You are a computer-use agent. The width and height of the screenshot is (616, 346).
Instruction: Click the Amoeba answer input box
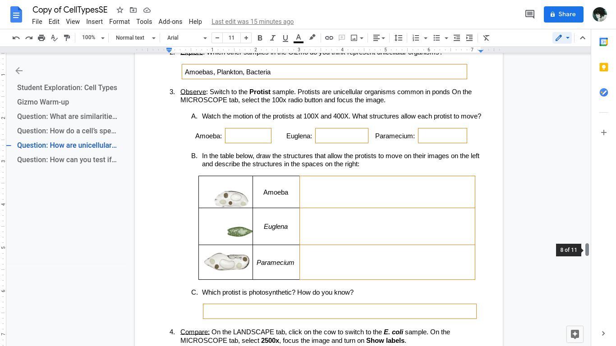(x=248, y=136)
